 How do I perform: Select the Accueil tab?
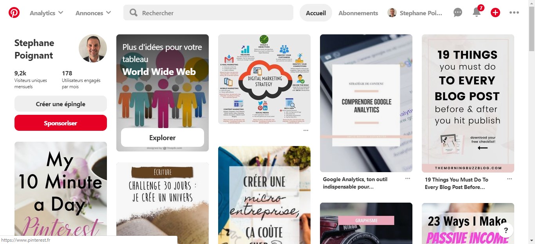pyautogui.click(x=316, y=13)
